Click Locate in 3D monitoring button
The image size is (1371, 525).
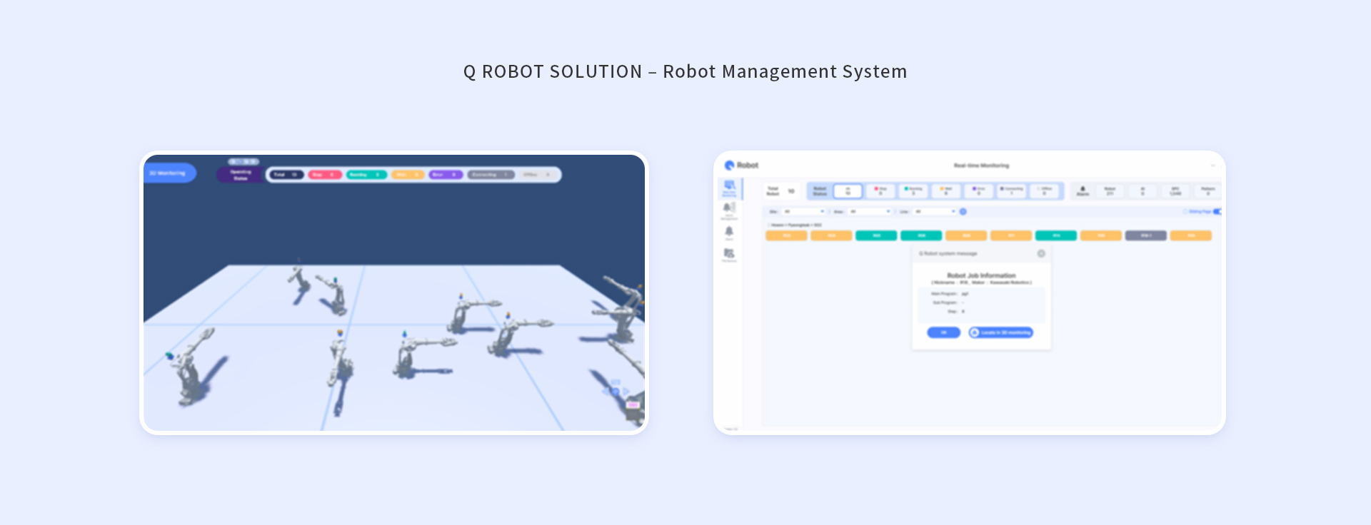[x=1001, y=332]
